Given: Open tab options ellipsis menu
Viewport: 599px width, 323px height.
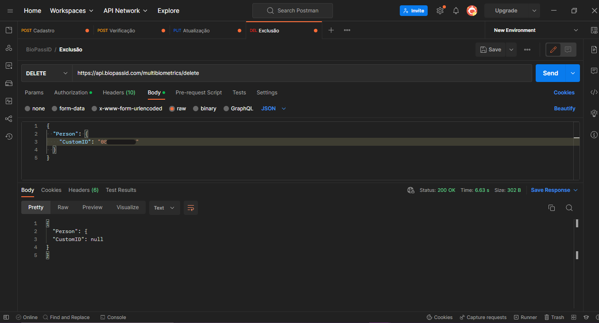Looking at the screenshot, I should click(x=347, y=30).
